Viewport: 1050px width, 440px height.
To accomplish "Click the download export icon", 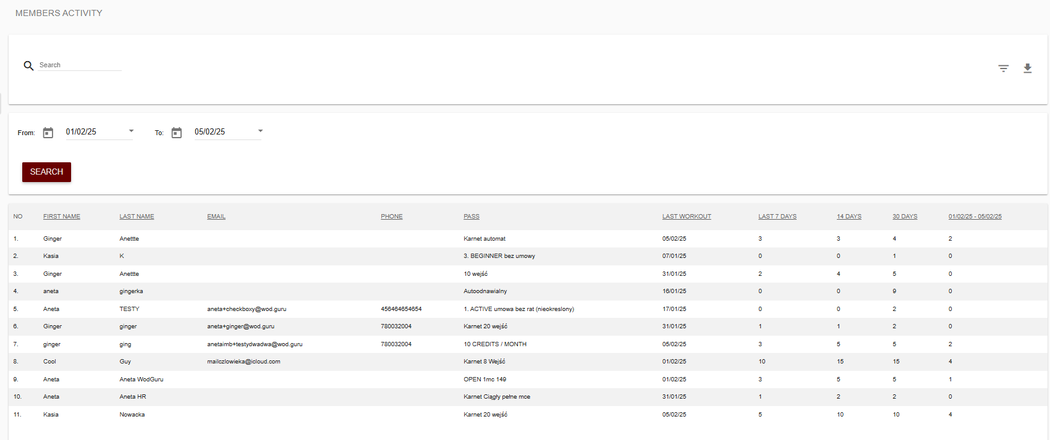I will pos(1027,68).
